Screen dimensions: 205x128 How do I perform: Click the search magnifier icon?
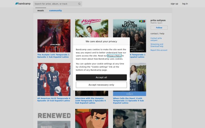(x=79, y=4)
